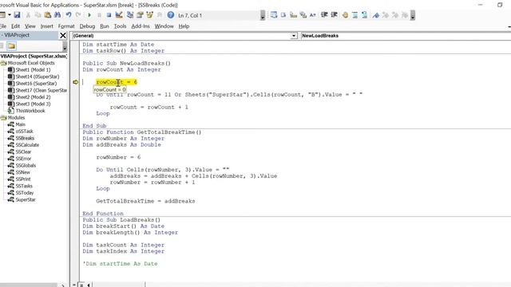Image resolution: width=511 pixels, height=287 pixels.
Task: Open the Run menu
Action: pos(105,26)
